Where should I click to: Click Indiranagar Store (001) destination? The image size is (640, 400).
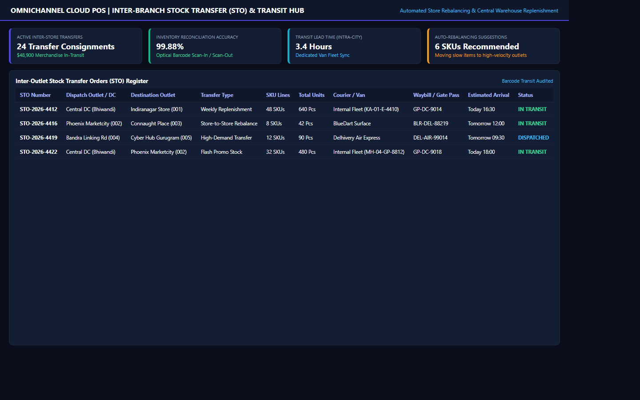coord(156,109)
